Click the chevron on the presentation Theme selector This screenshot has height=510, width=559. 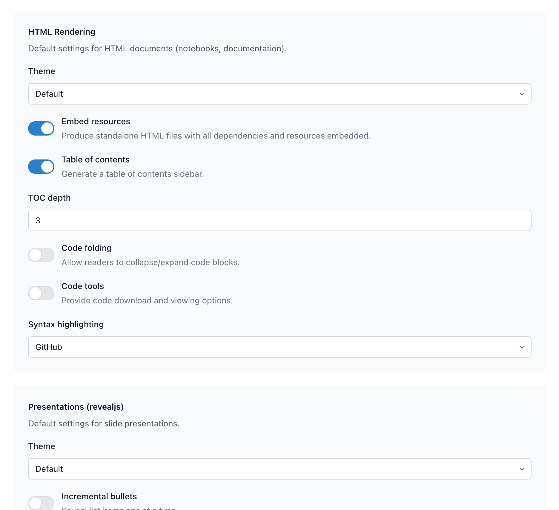point(521,468)
